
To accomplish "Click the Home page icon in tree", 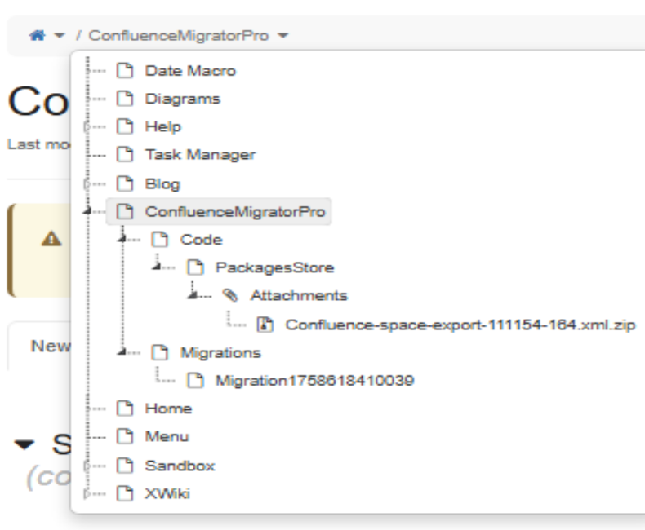I will [x=123, y=409].
